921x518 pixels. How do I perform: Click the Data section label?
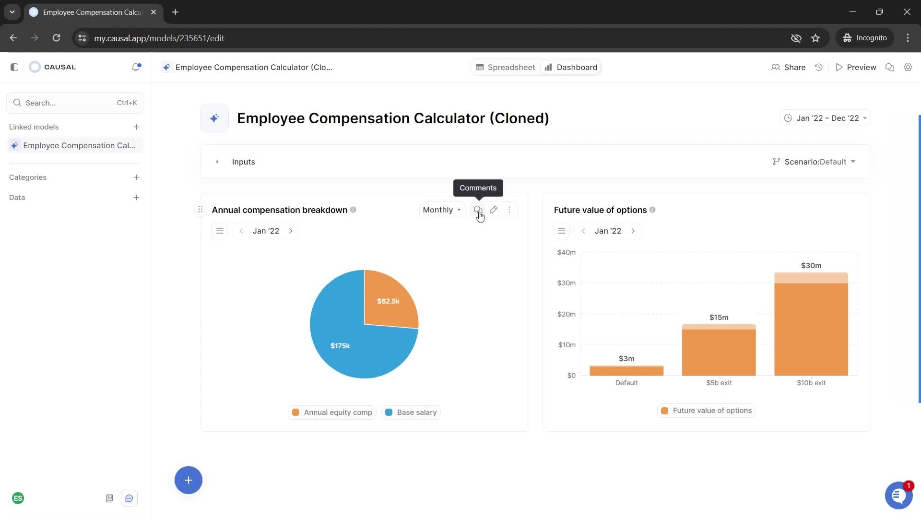[17, 198]
